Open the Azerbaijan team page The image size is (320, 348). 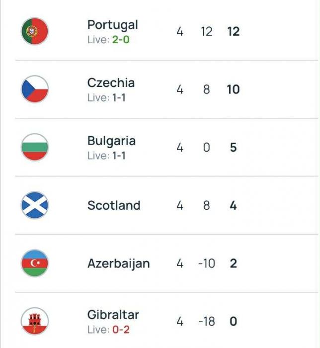(118, 263)
